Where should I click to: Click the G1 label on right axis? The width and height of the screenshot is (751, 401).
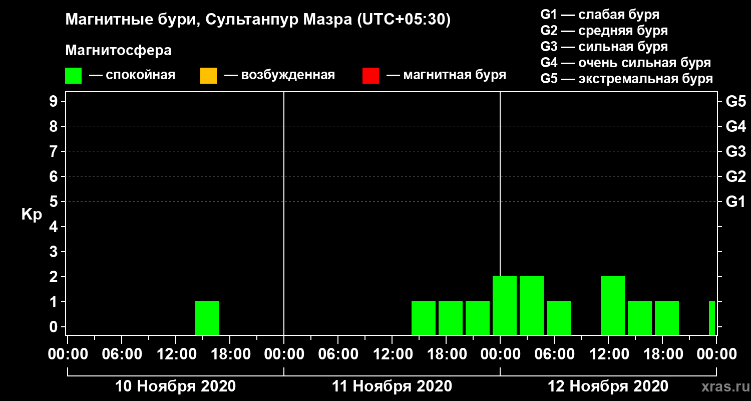point(735,202)
